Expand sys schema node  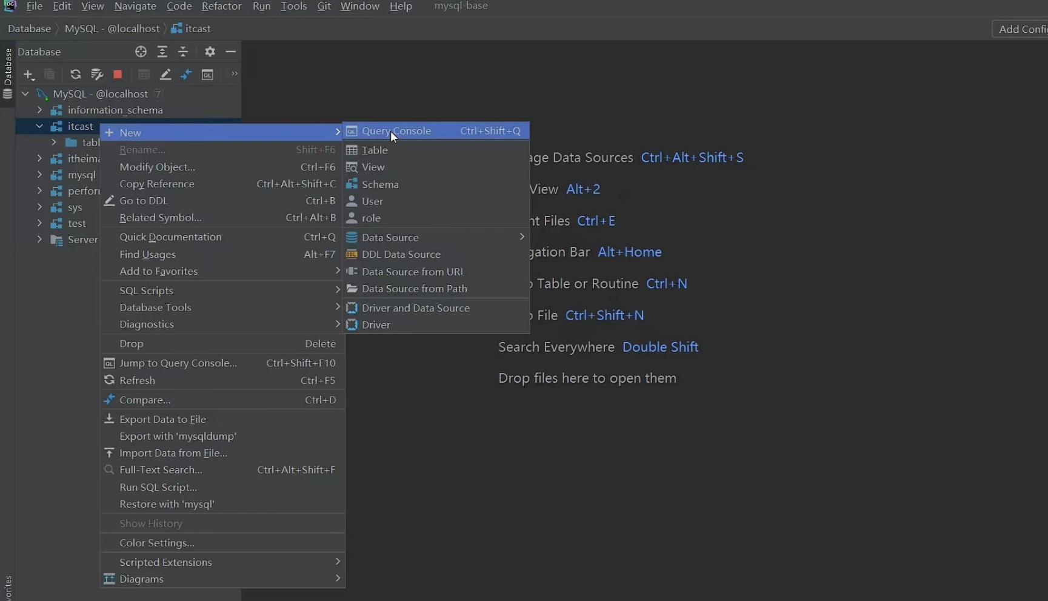(x=39, y=207)
